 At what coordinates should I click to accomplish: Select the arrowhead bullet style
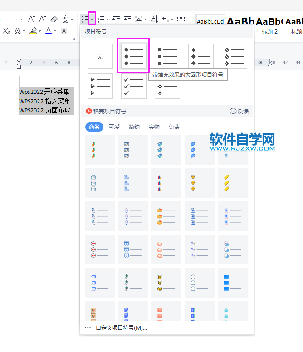pos(100,86)
